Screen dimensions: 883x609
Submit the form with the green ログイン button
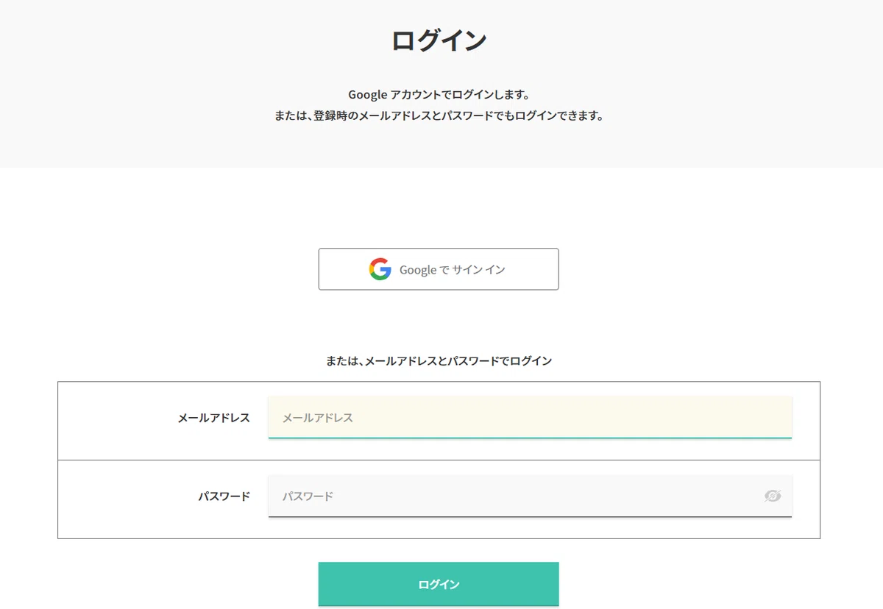coord(439,584)
